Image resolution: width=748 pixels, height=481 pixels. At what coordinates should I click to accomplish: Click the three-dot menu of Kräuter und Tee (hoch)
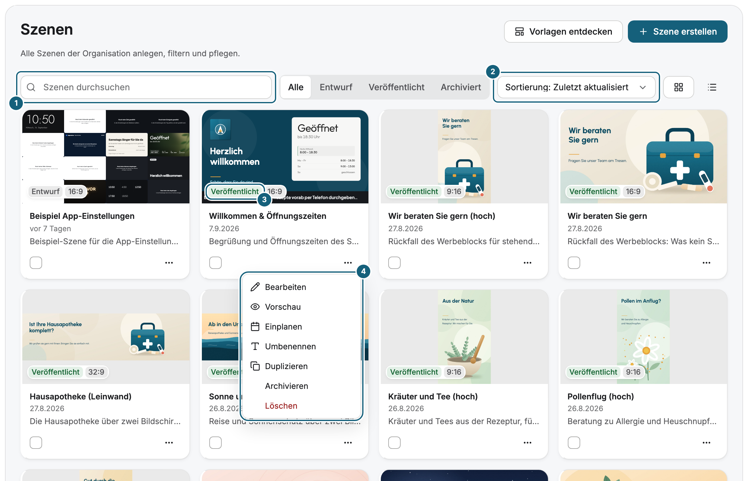coord(527,443)
